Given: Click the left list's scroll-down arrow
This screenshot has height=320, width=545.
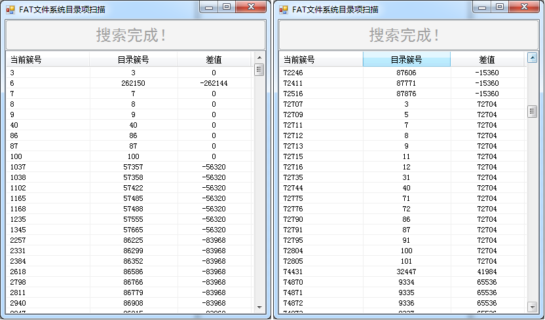Looking at the screenshot, I should click(259, 306).
